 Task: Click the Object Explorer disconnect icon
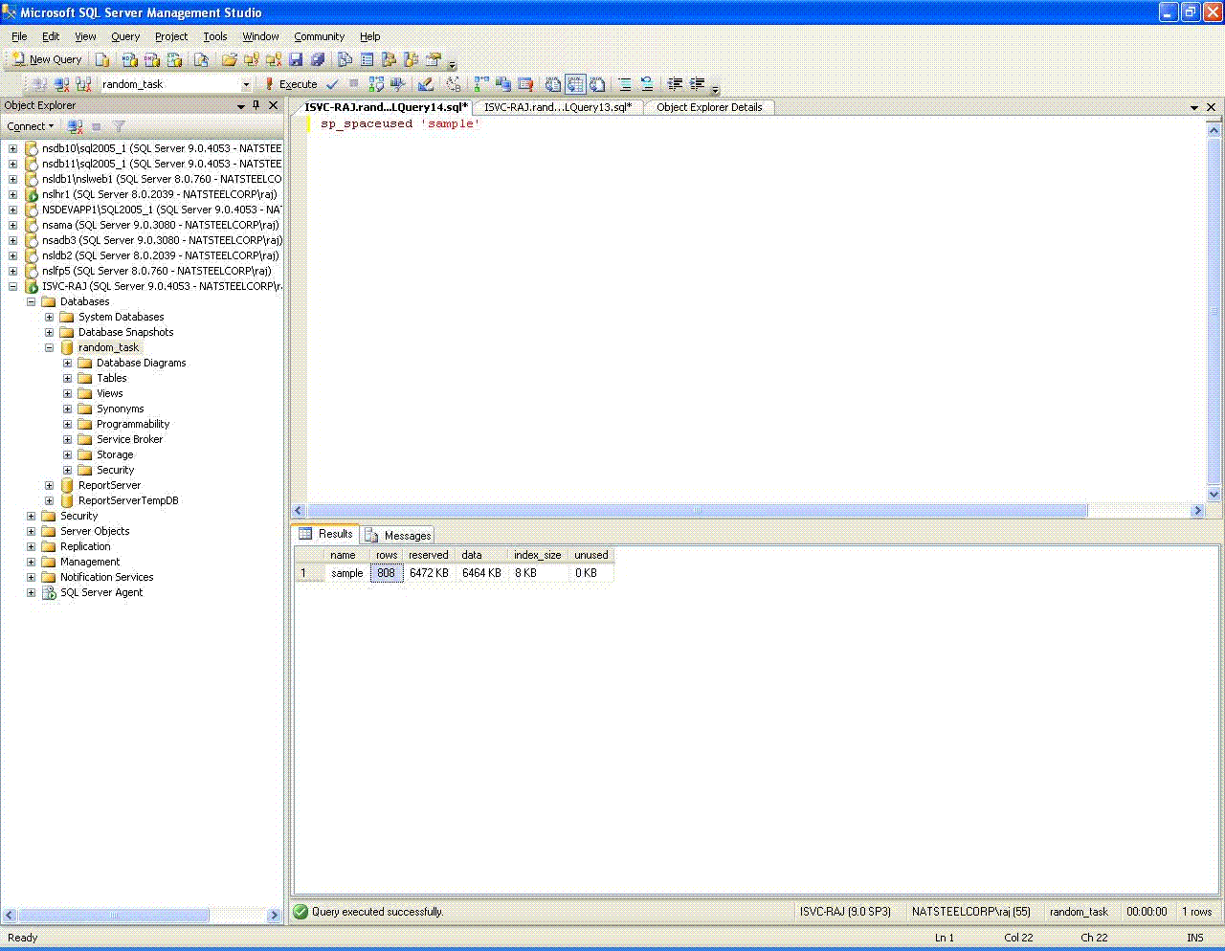click(x=76, y=126)
